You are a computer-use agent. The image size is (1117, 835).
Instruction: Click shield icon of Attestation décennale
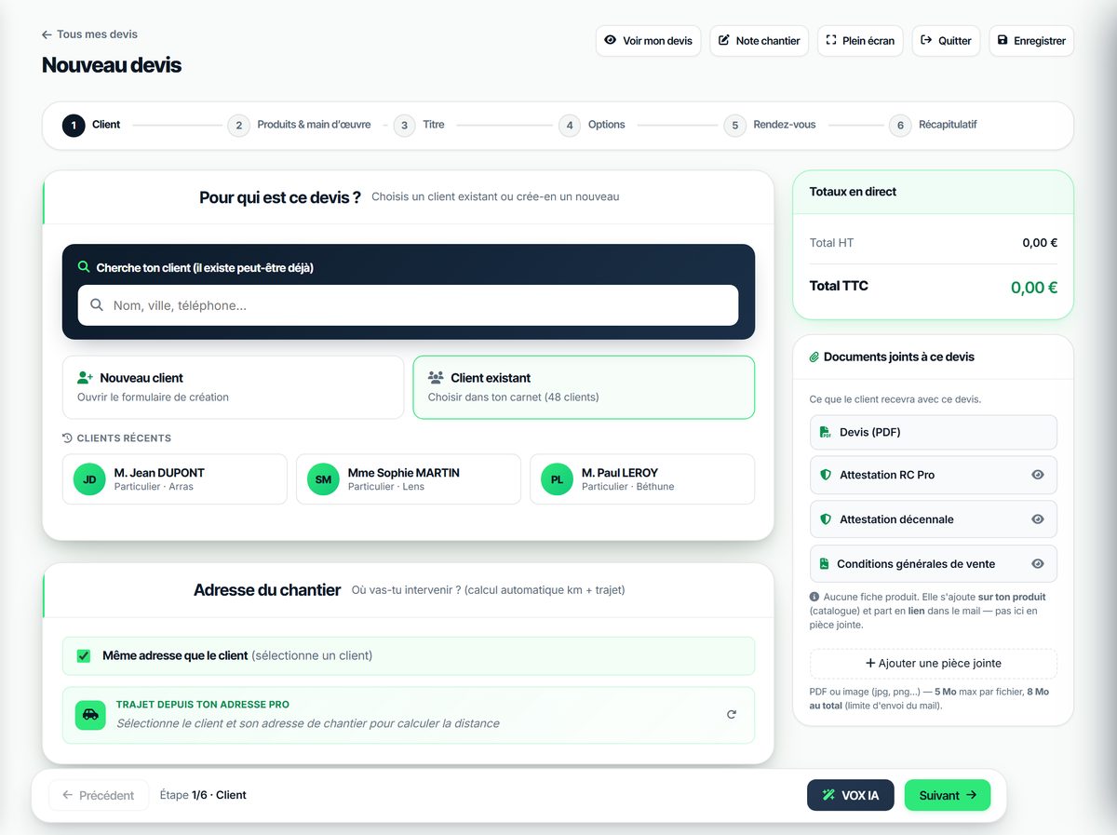(x=826, y=519)
